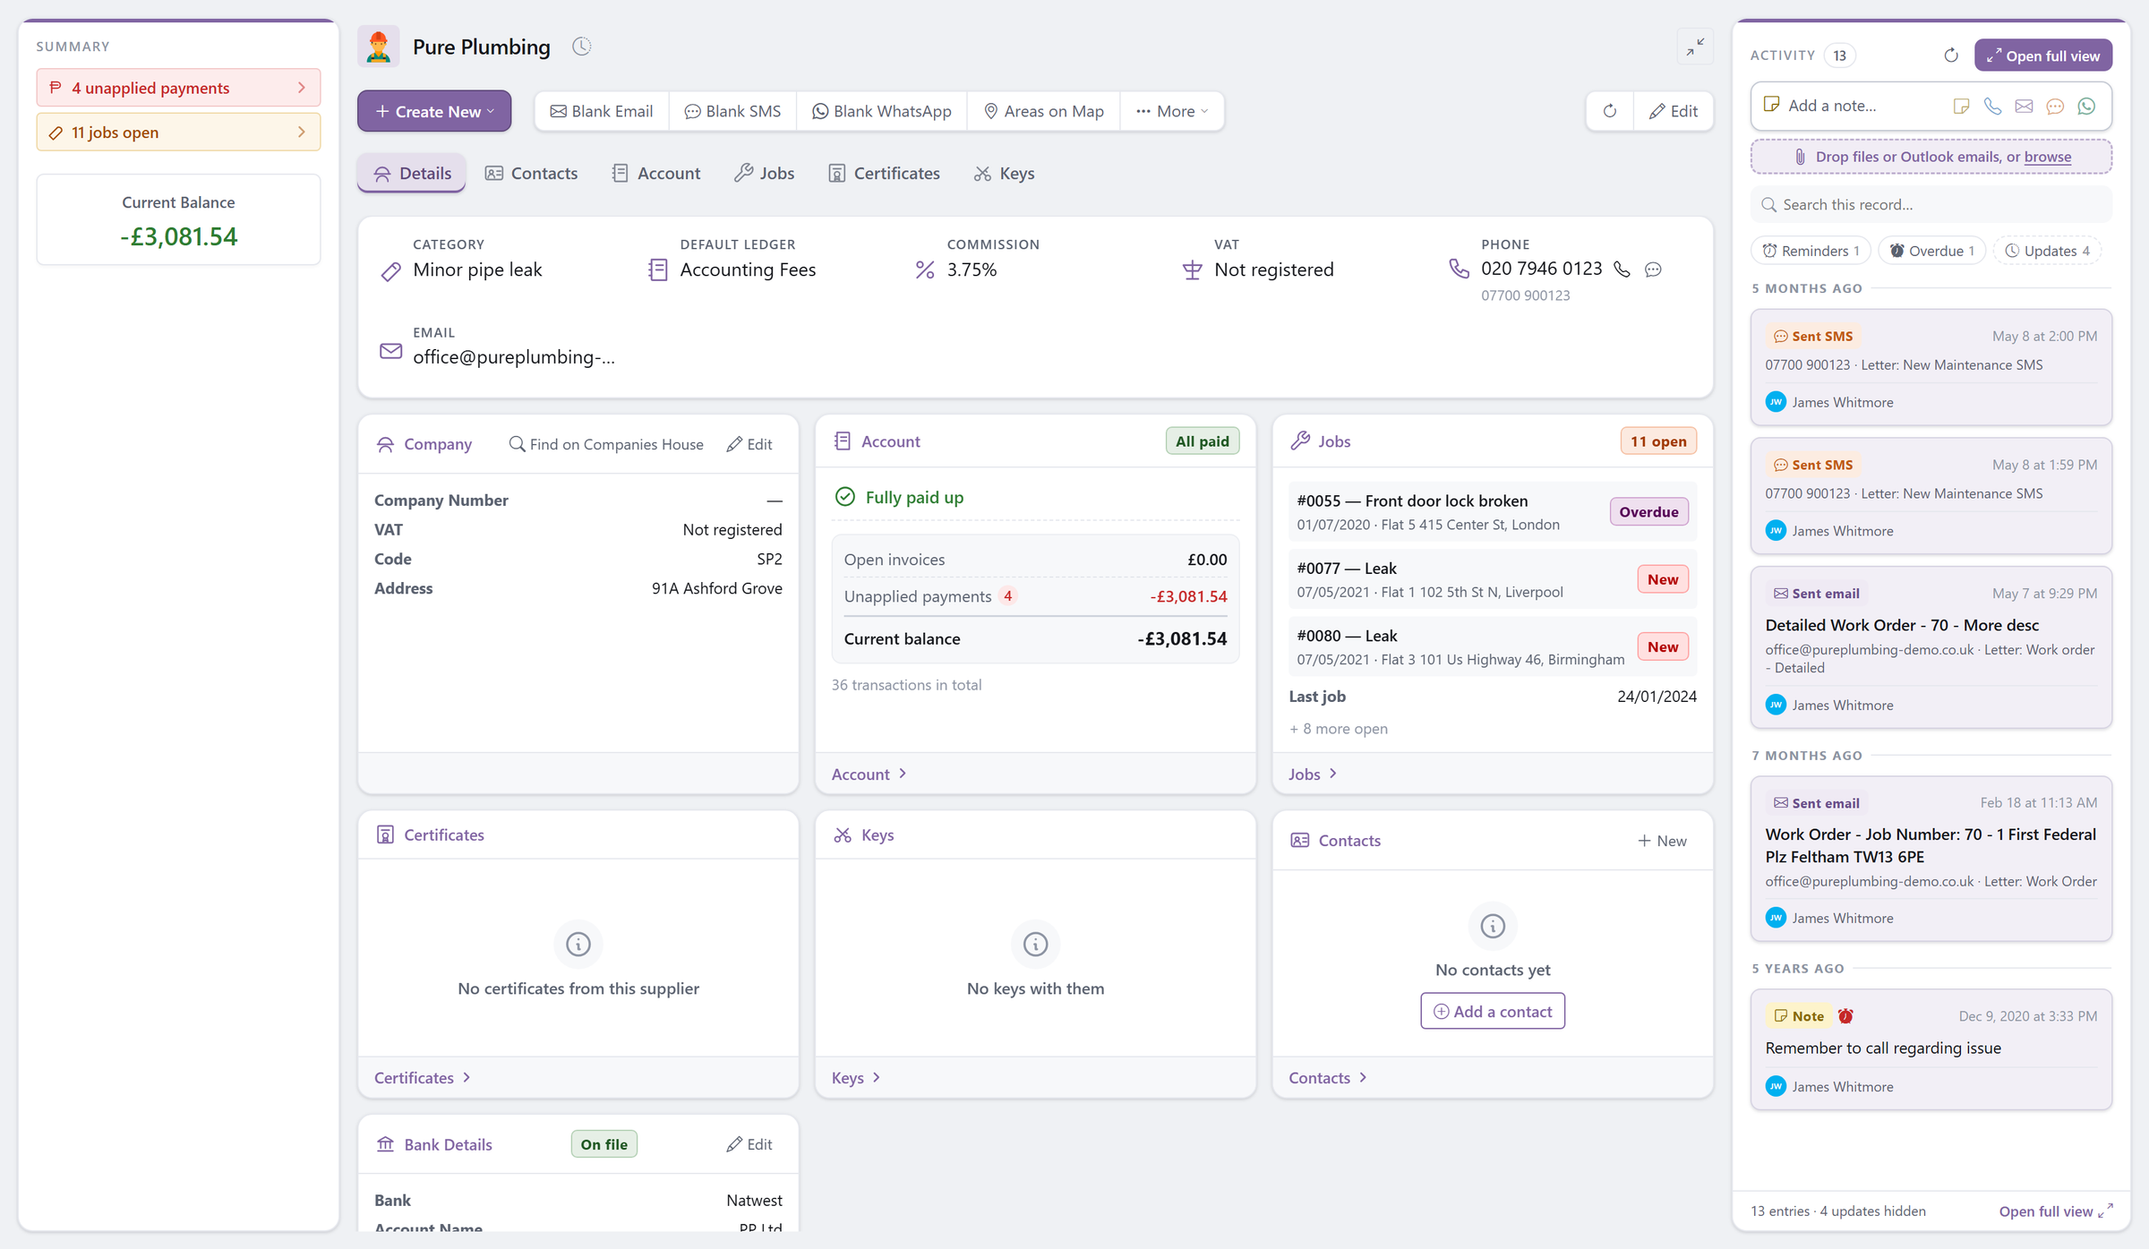
Task: Click the browse link in drop files area
Action: [x=2048, y=157]
